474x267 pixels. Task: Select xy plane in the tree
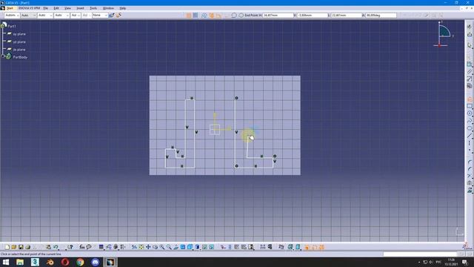pos(19,34)
